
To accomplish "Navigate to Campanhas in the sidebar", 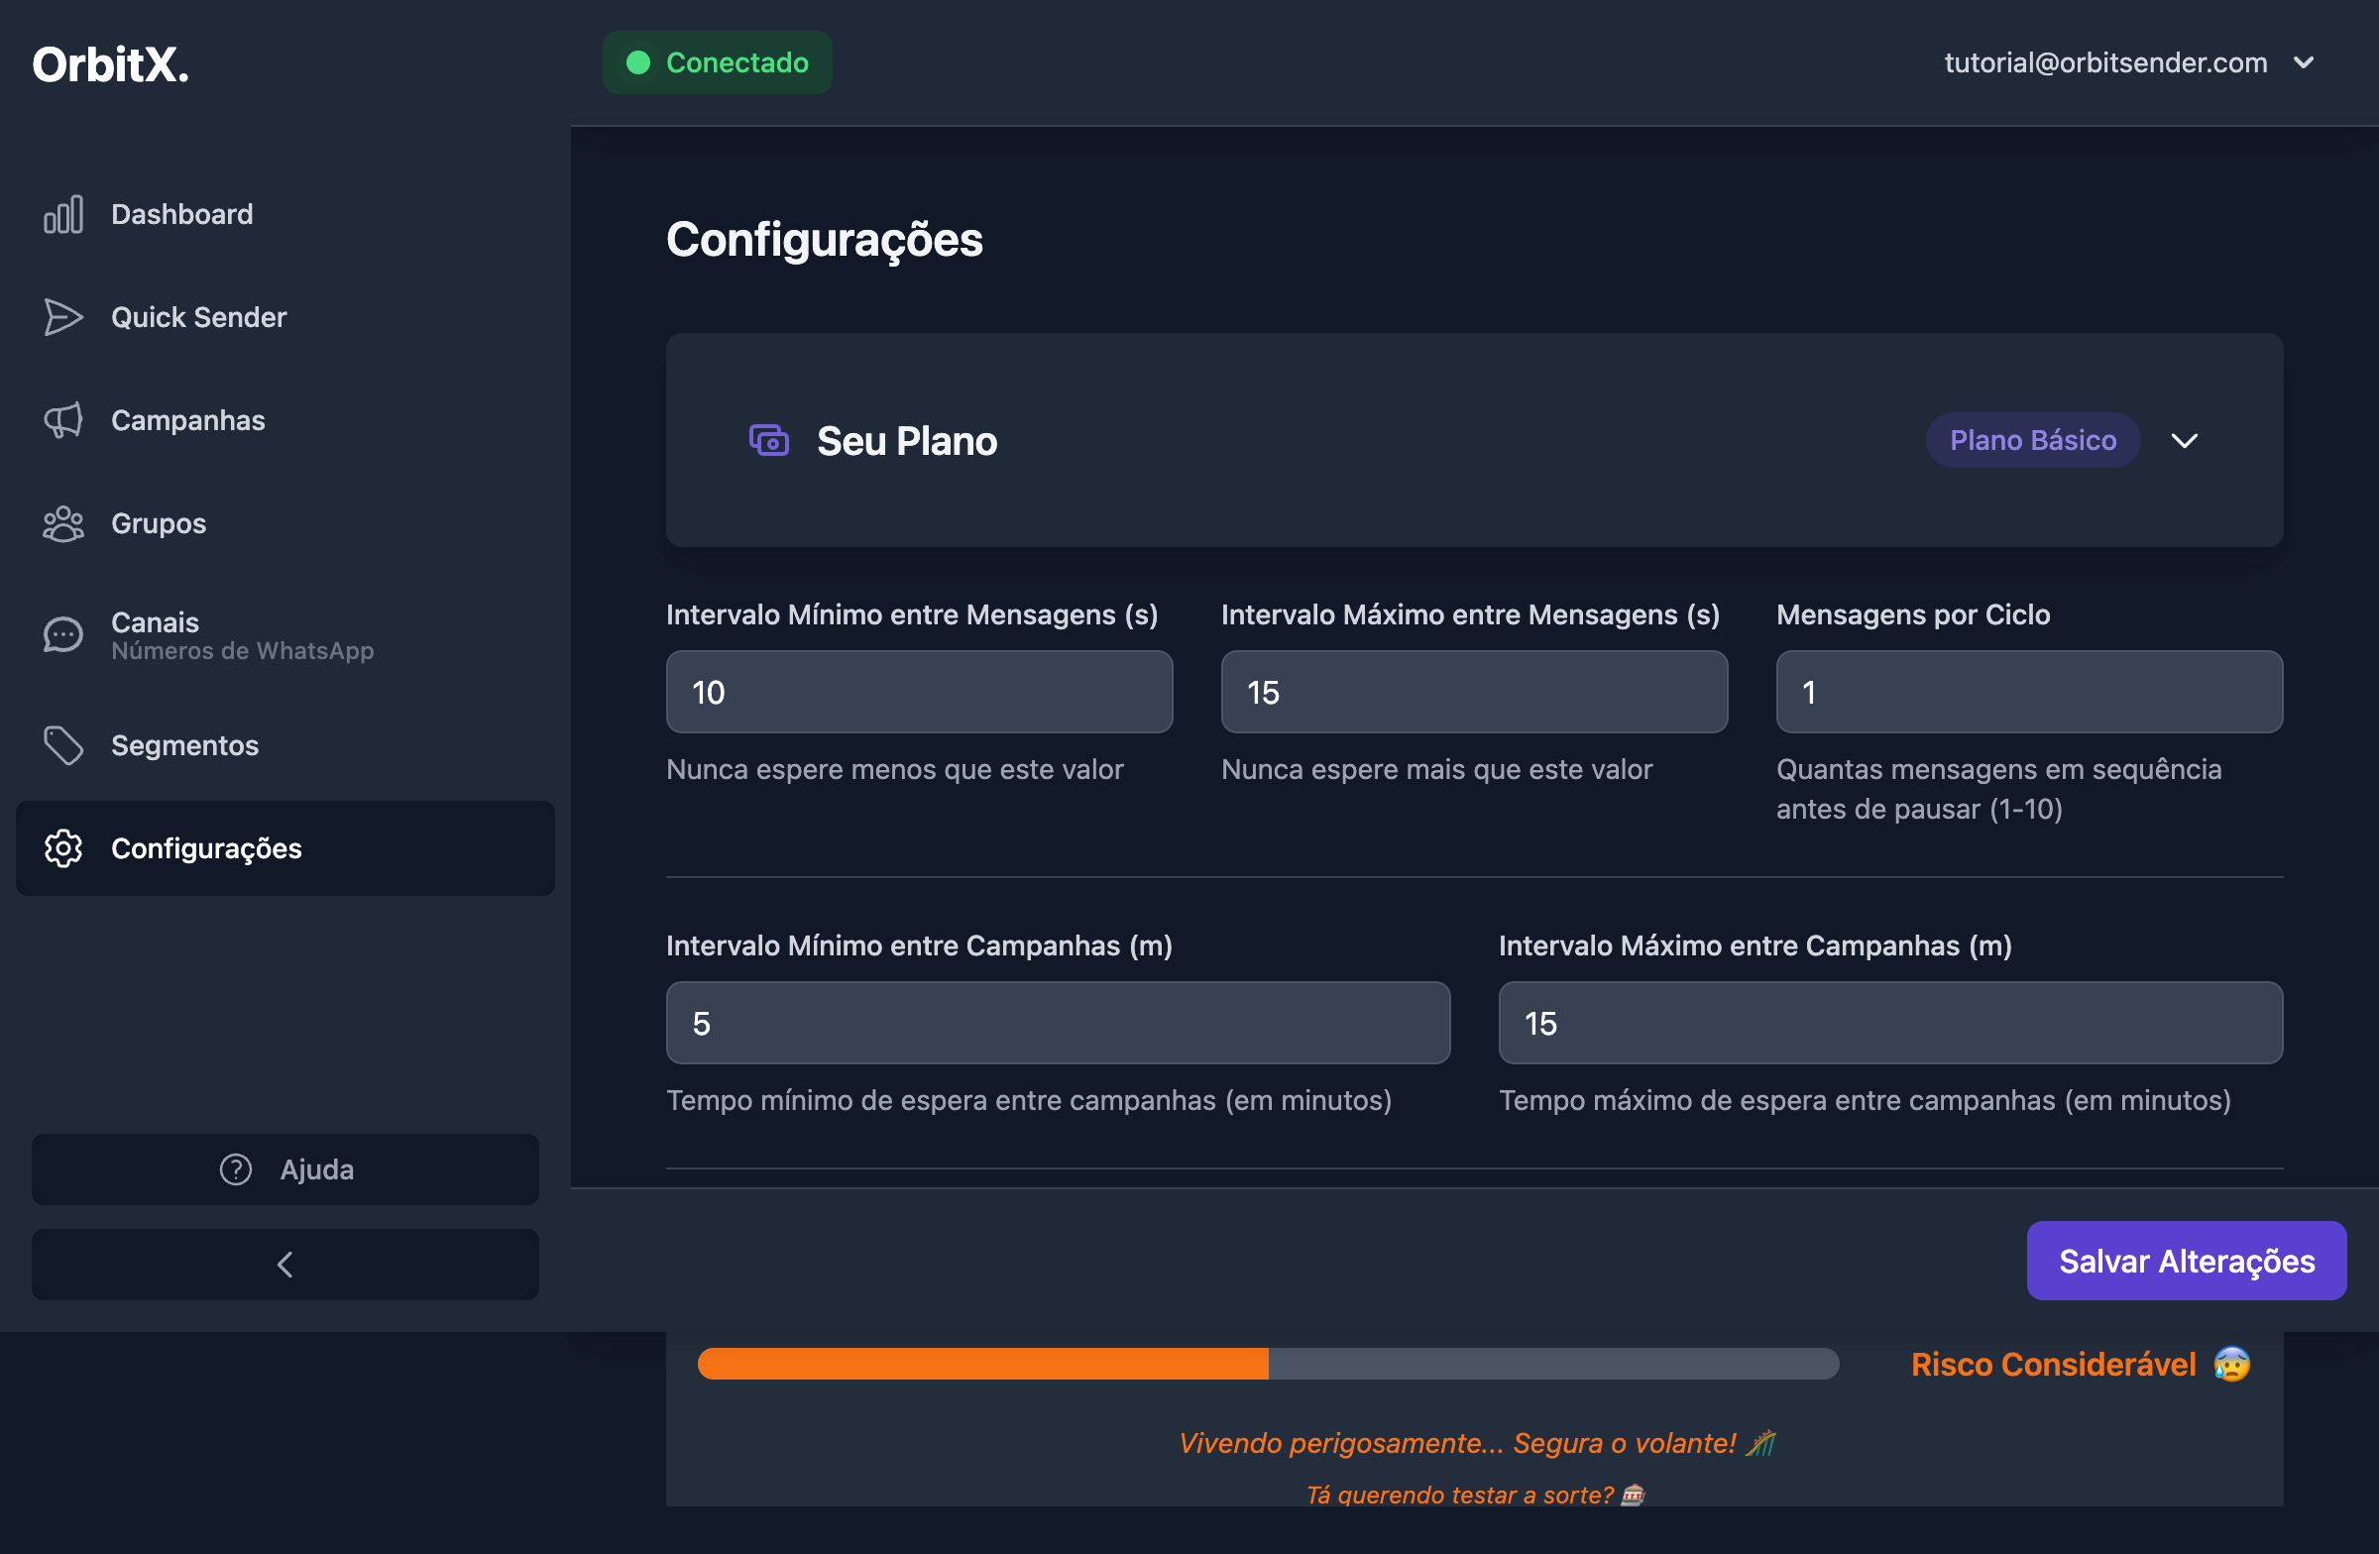I will (187, 420).
